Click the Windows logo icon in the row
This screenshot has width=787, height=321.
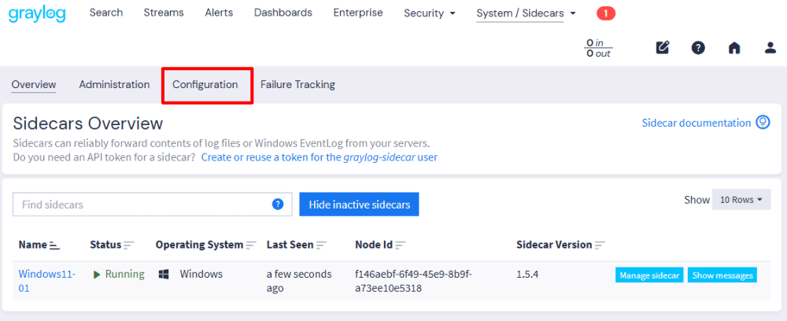(x=164, y=275)
